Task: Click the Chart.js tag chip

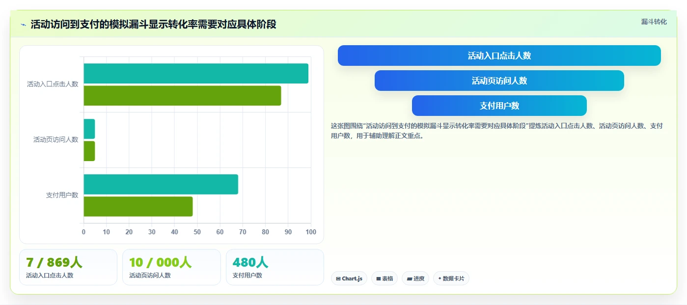Action: [349, 278]
